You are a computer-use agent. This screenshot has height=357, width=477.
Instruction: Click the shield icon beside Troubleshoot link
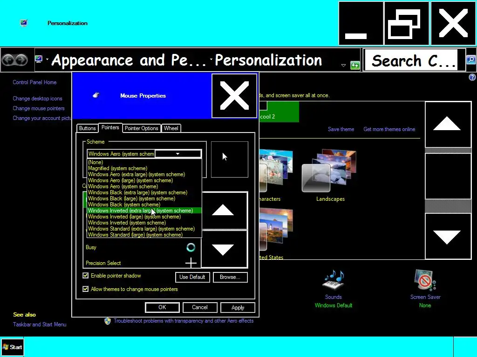coord(108,321)
